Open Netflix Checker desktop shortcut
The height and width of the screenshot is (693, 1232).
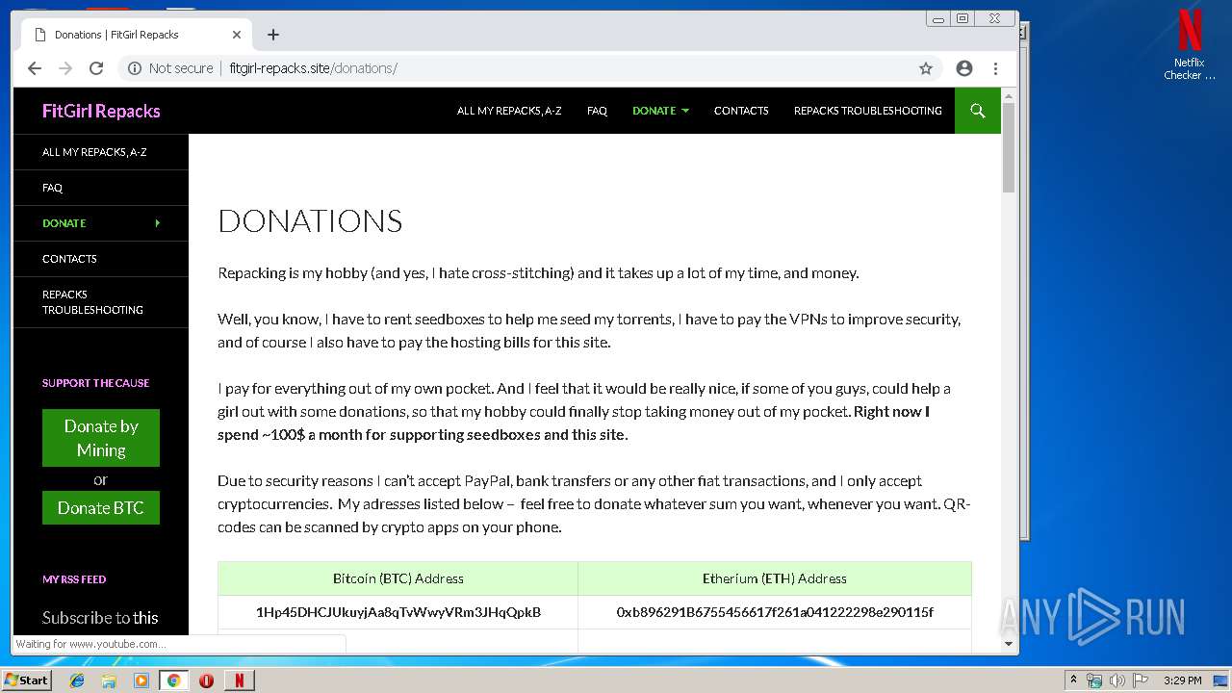pyautogui.click(x=1190, y=45)
